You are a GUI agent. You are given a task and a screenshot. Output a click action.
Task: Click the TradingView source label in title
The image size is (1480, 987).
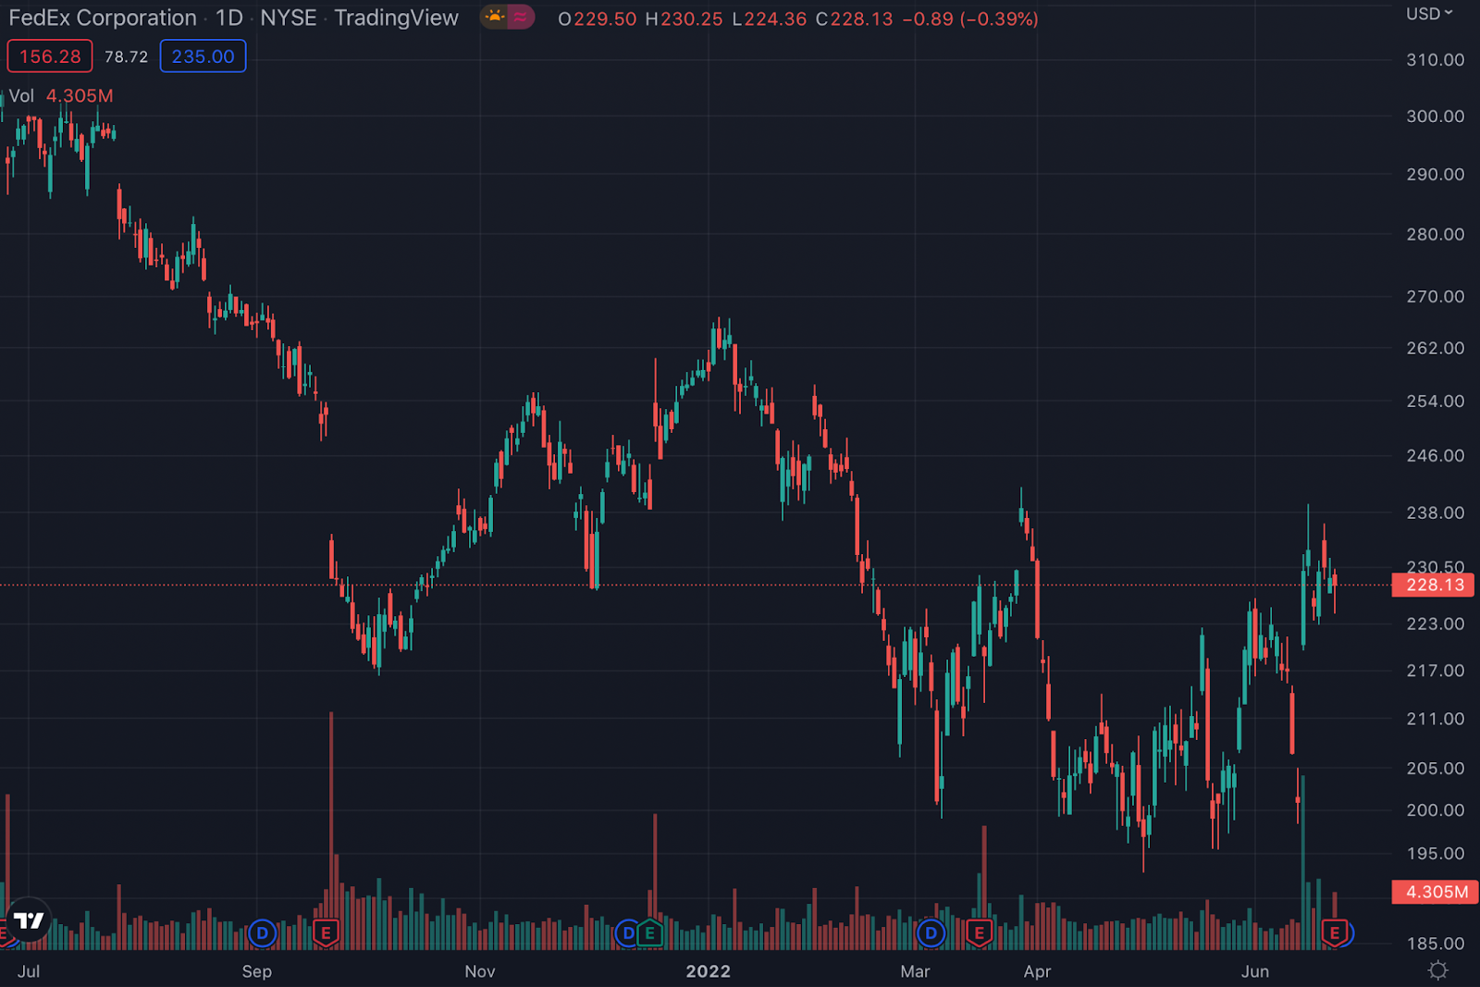pos(396,18)
